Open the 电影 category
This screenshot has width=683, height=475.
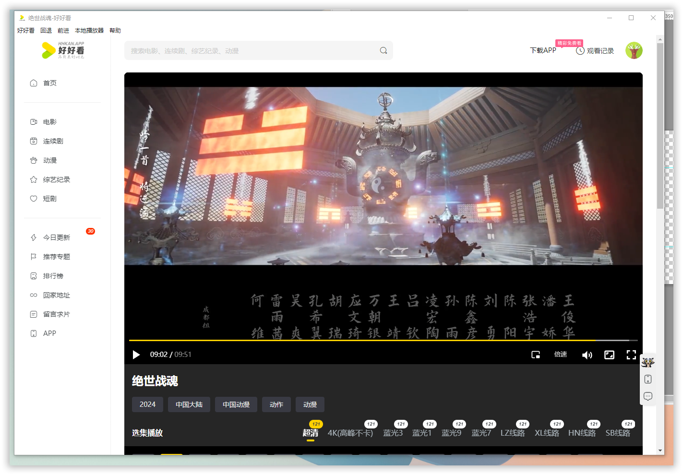(x=50, y=122)
